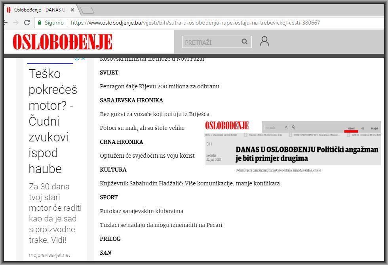Click ad text 'Za 30 dana tvoj stari motor'

coord(55,213)
